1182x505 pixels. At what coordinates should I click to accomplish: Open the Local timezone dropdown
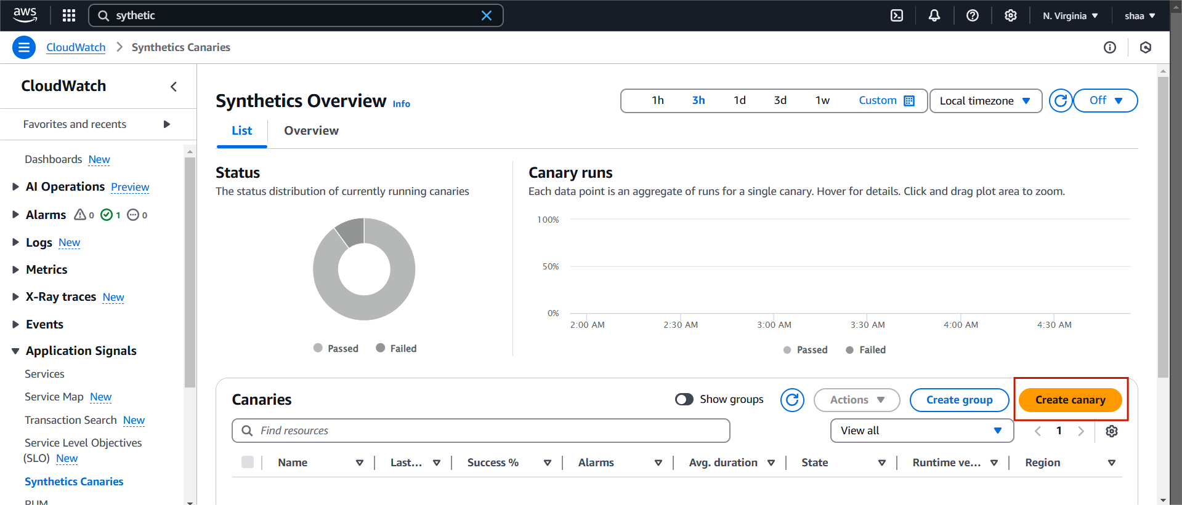click(986, 101)
